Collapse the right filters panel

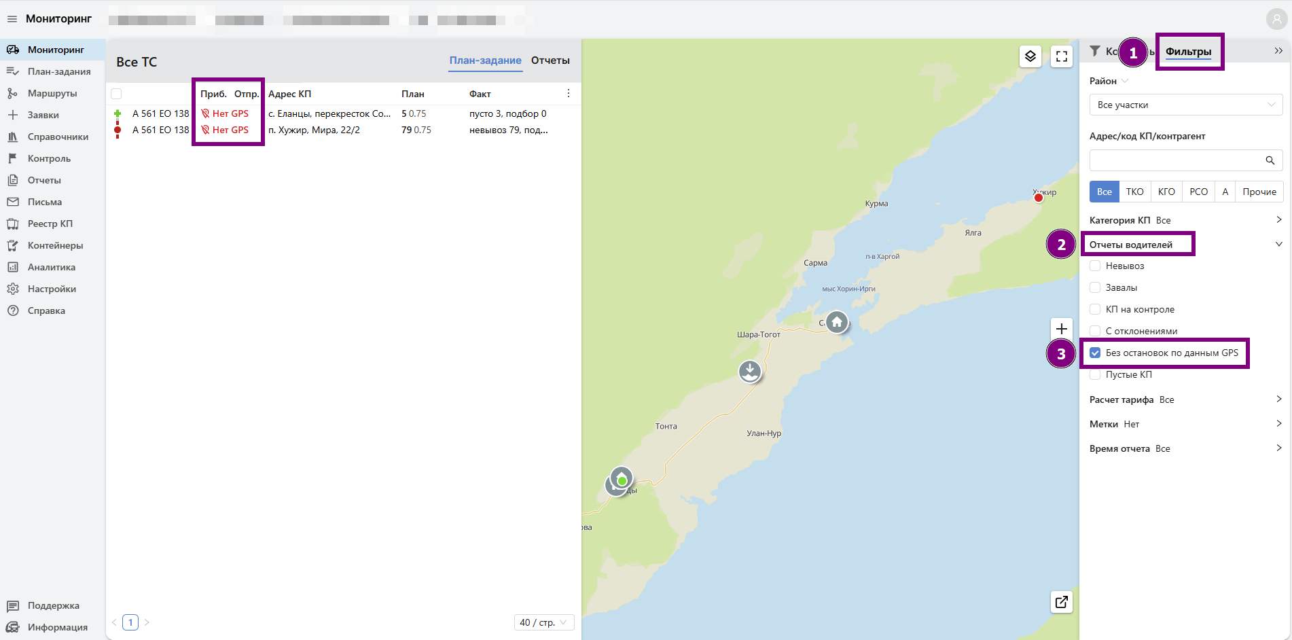click(1278, 51)
